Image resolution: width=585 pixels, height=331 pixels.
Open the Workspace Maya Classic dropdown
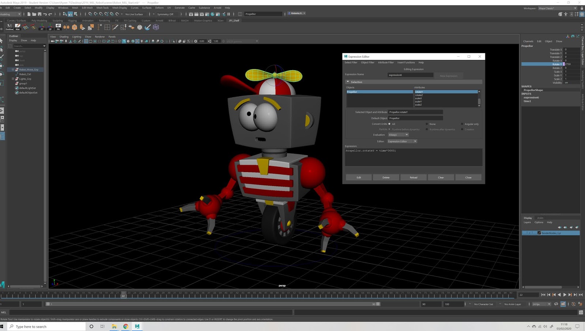click(557, 8)
